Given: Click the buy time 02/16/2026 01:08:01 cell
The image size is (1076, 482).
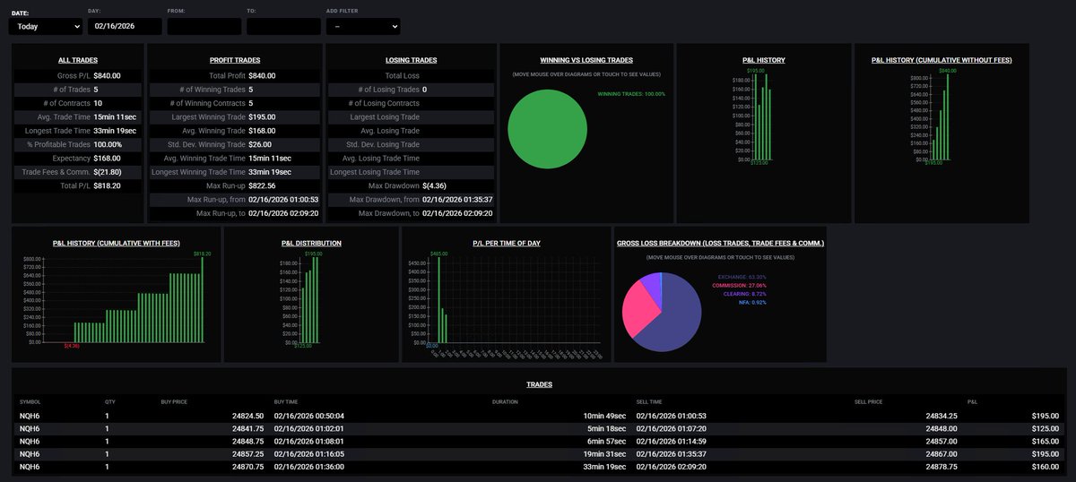Looking at the screenshot, I should click(x=309, y=441).
